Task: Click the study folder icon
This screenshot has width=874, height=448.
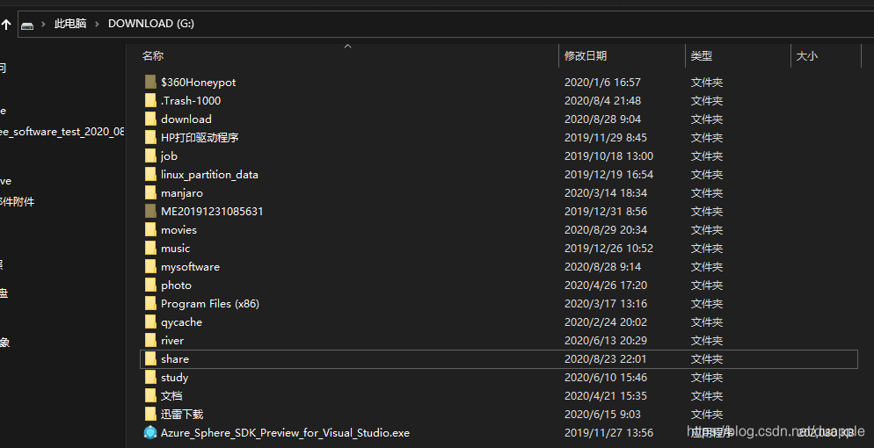Action: coord(150,378)
